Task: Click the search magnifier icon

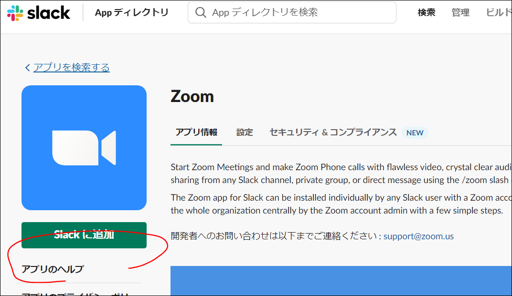Action: [201, 13]
